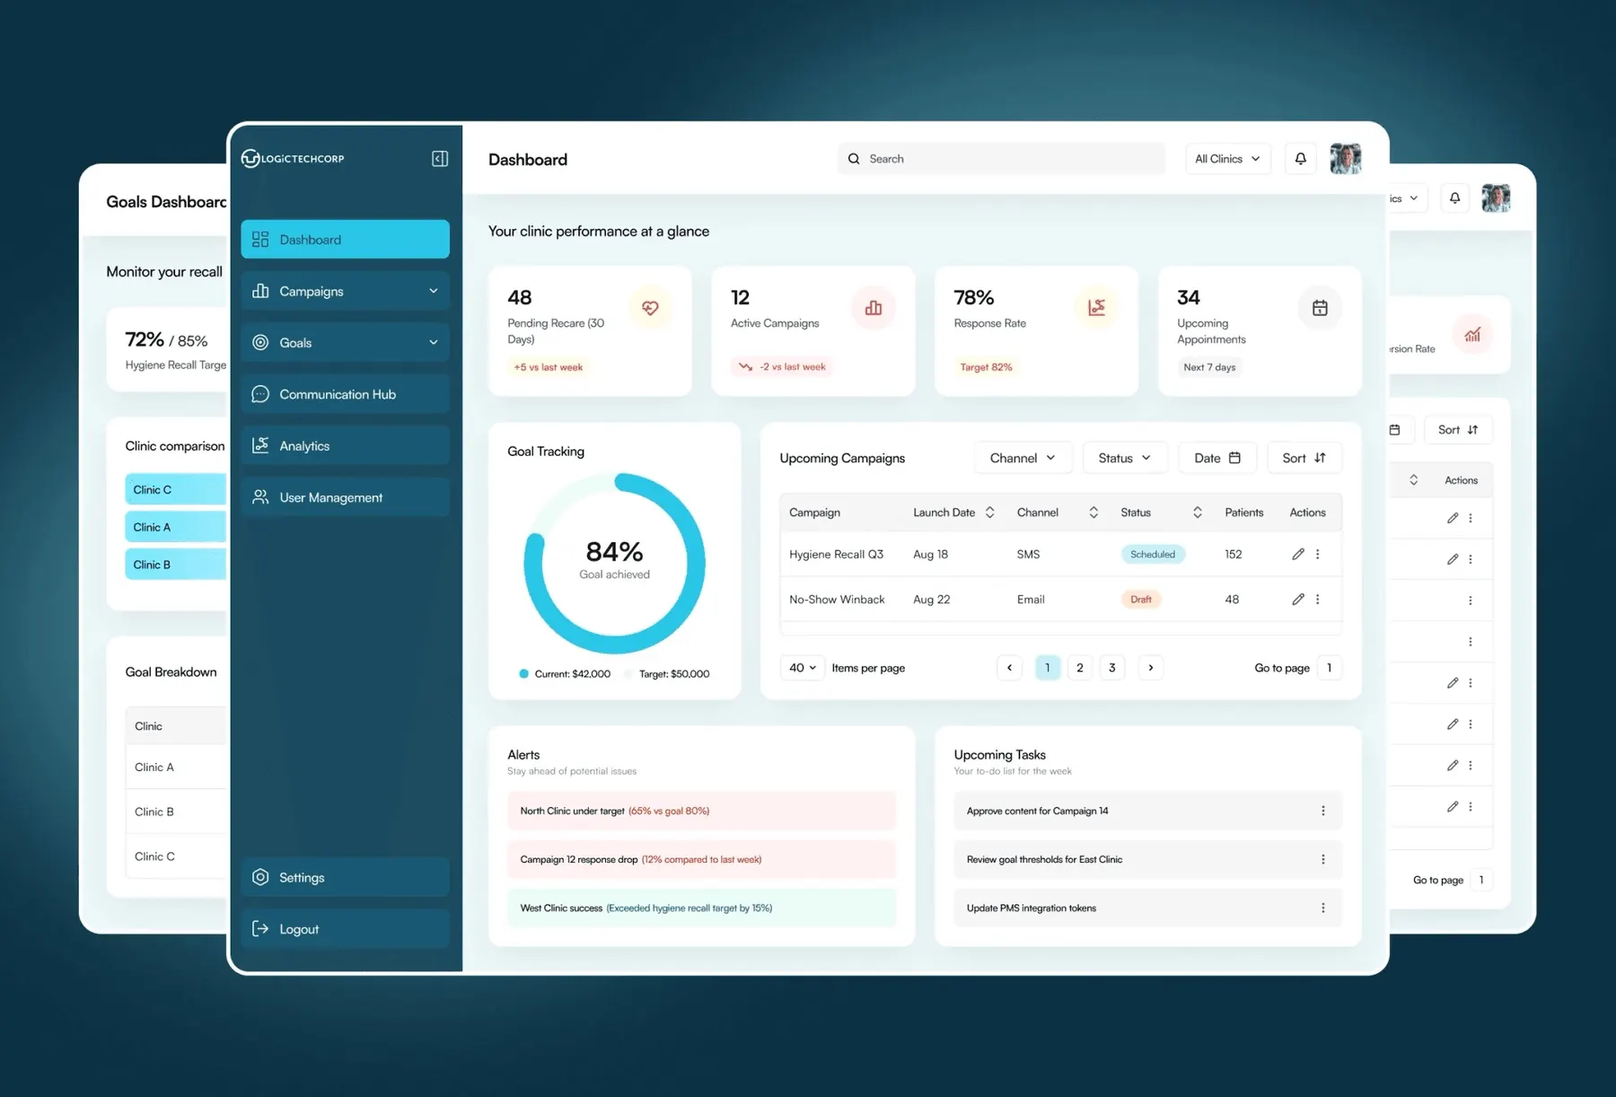Sort by Launch Date column arrows
Image resolution: width=1616 pixels, height=1097 pixels.
(x=989, y=513)
